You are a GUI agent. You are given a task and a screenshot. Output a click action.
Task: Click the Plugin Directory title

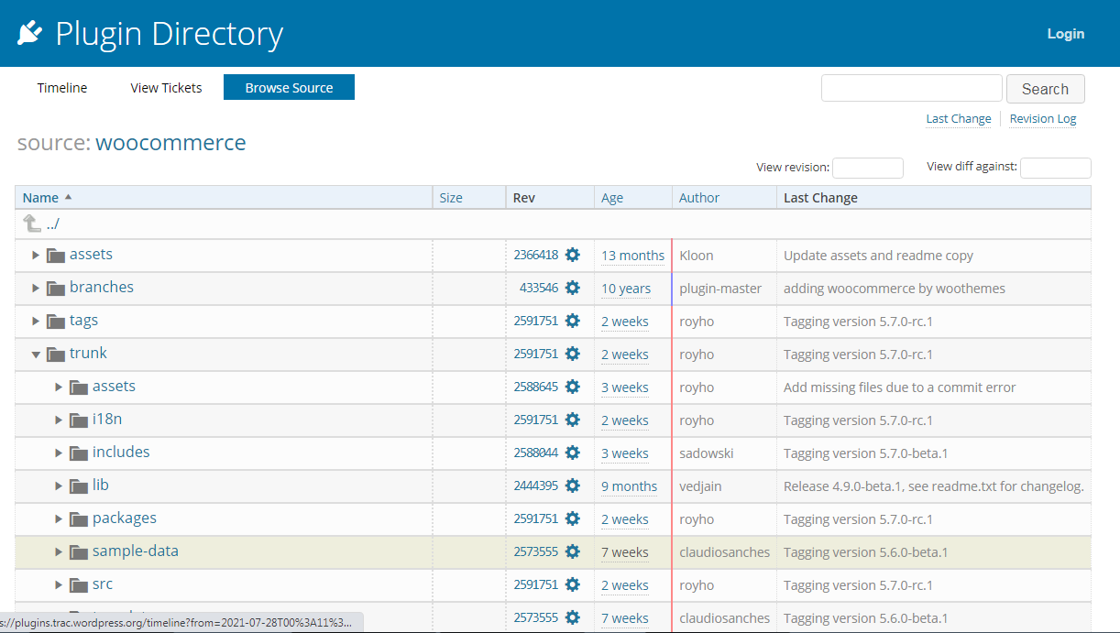click(x=170, y=34)
